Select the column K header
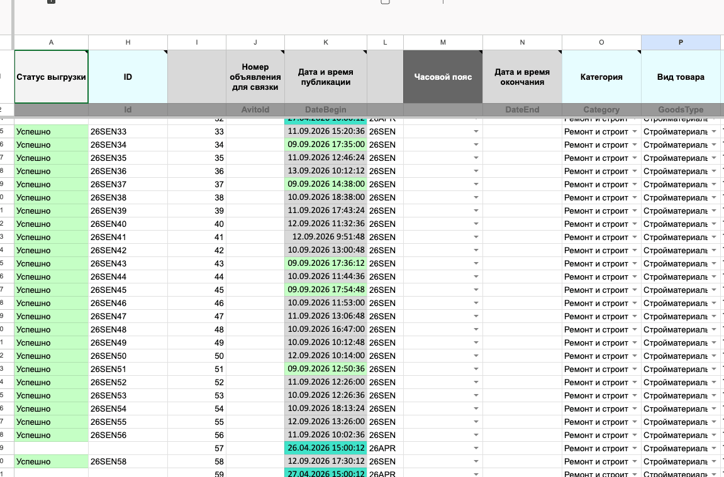 pos(326,43)
